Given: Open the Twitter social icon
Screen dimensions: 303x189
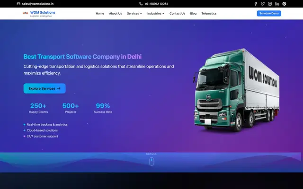Looking at the screenshot, I should pyautogui.click(x=263, y=4).
